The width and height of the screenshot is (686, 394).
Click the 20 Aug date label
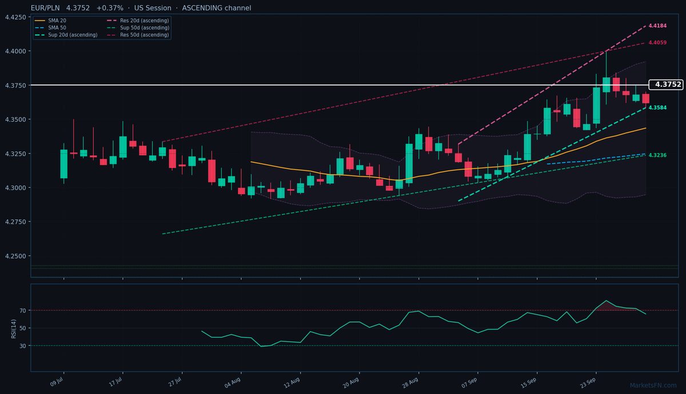[351, 382]
